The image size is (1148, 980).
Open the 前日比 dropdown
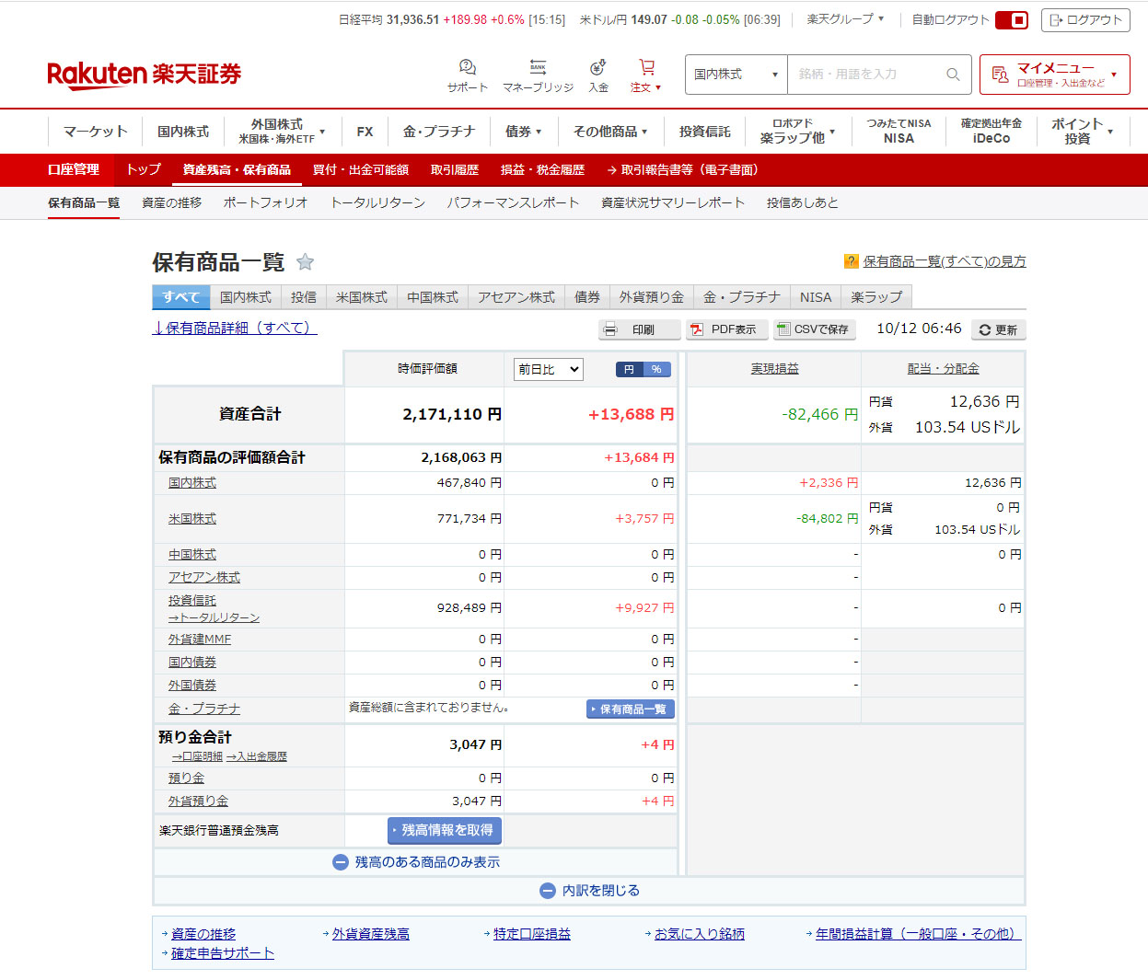[x=548, y=369]
